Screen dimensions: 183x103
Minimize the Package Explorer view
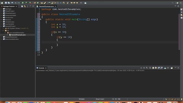point(31,6)
